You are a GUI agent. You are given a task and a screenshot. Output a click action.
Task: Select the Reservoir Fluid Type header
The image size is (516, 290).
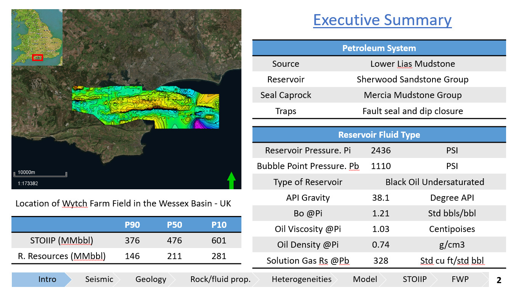379,135
